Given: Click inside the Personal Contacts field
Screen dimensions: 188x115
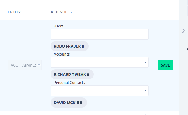Looking at the screenshot, I should (x=100, y=91).
